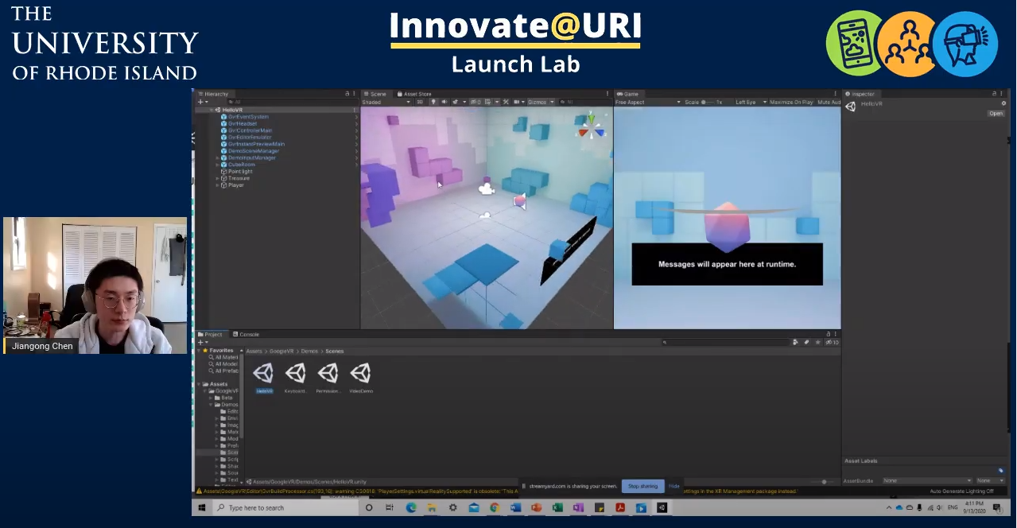1017x528 pixels.
Task: Open Game panel three-dot options menu
Action: point(835,94)
